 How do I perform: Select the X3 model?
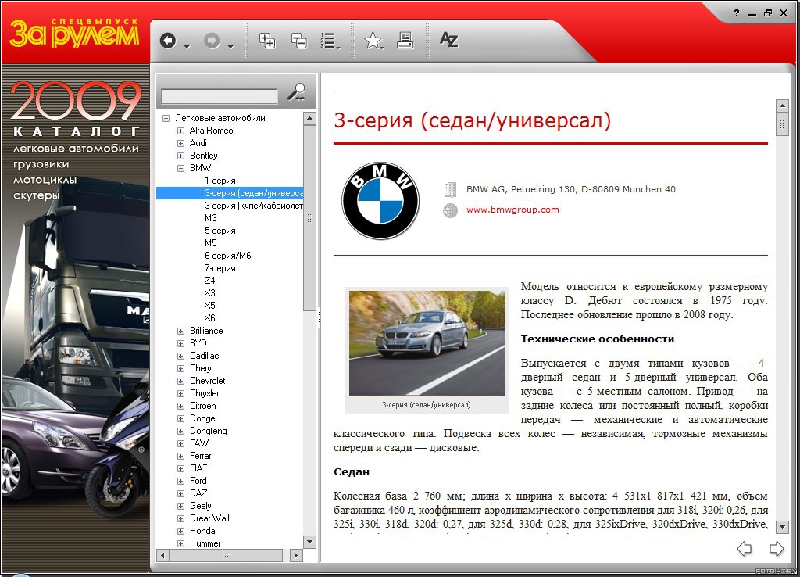coord(209,293)
